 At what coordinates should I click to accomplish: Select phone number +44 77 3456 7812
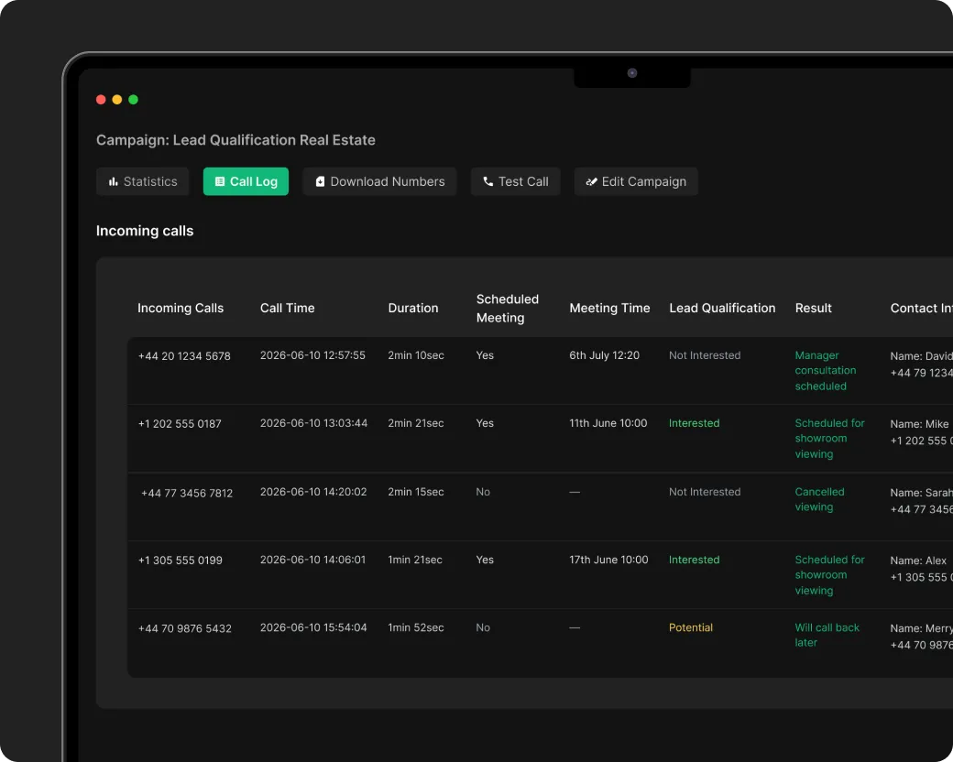(x=187, y=493)
